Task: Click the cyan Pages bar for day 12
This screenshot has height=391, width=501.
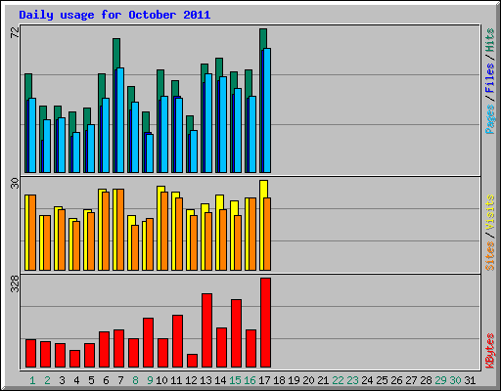Action: [x=194, y=152]
